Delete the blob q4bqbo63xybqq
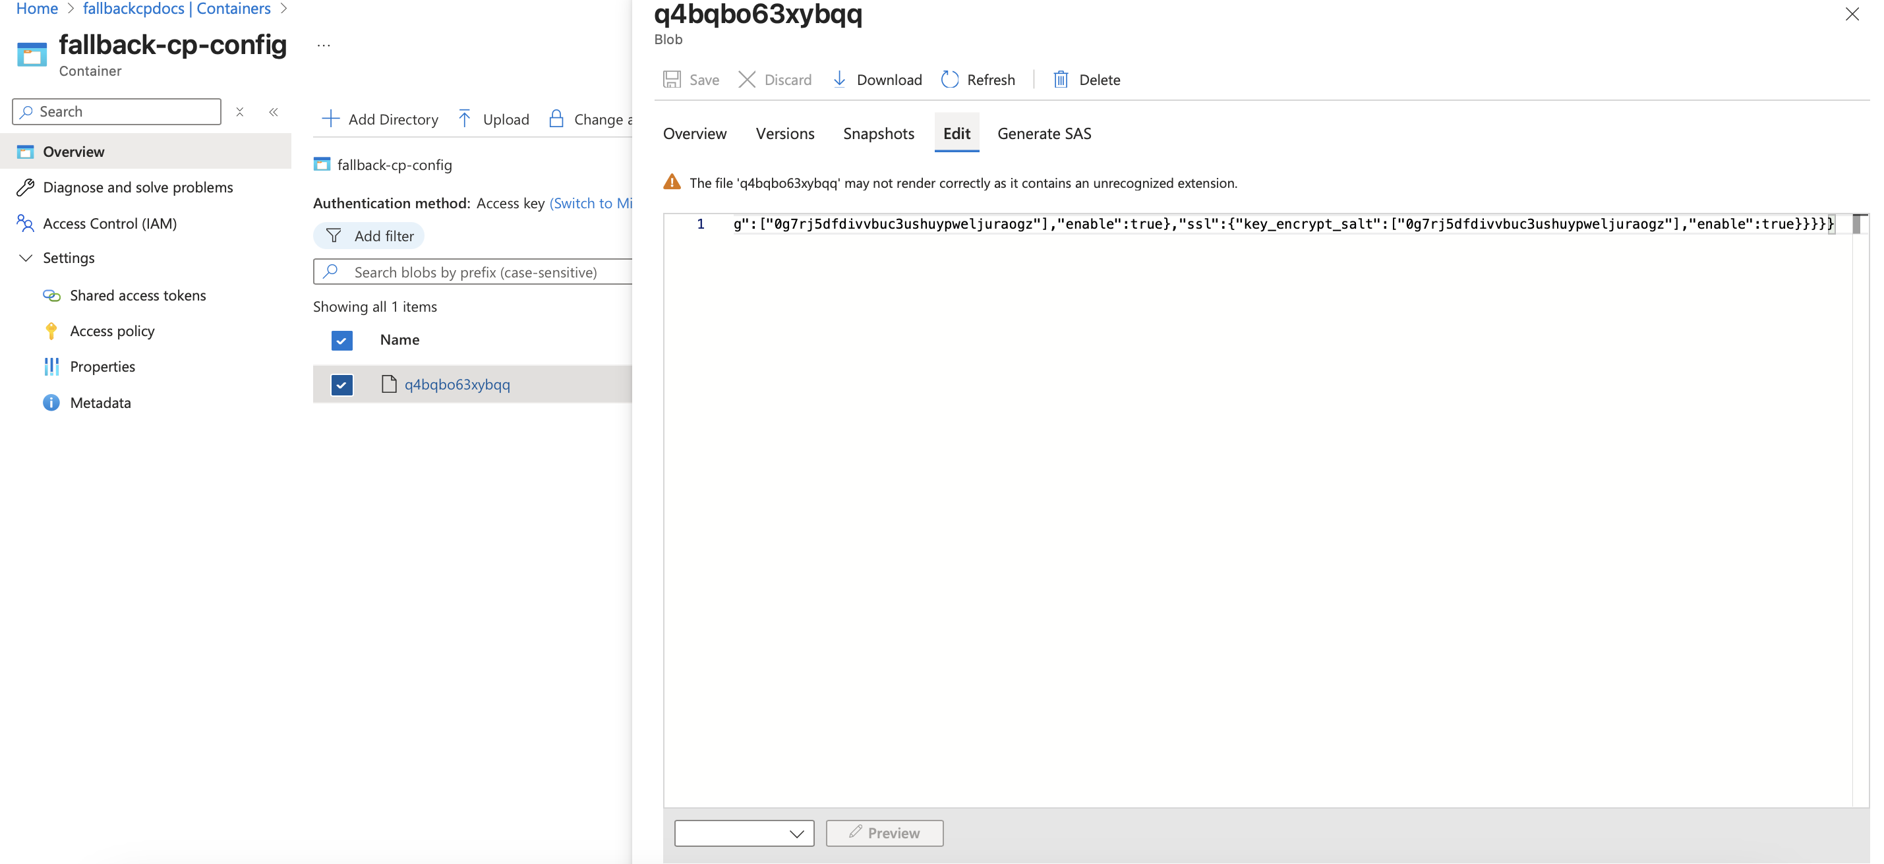The height and width of the screenshot is (864, 1884). 1087,80
